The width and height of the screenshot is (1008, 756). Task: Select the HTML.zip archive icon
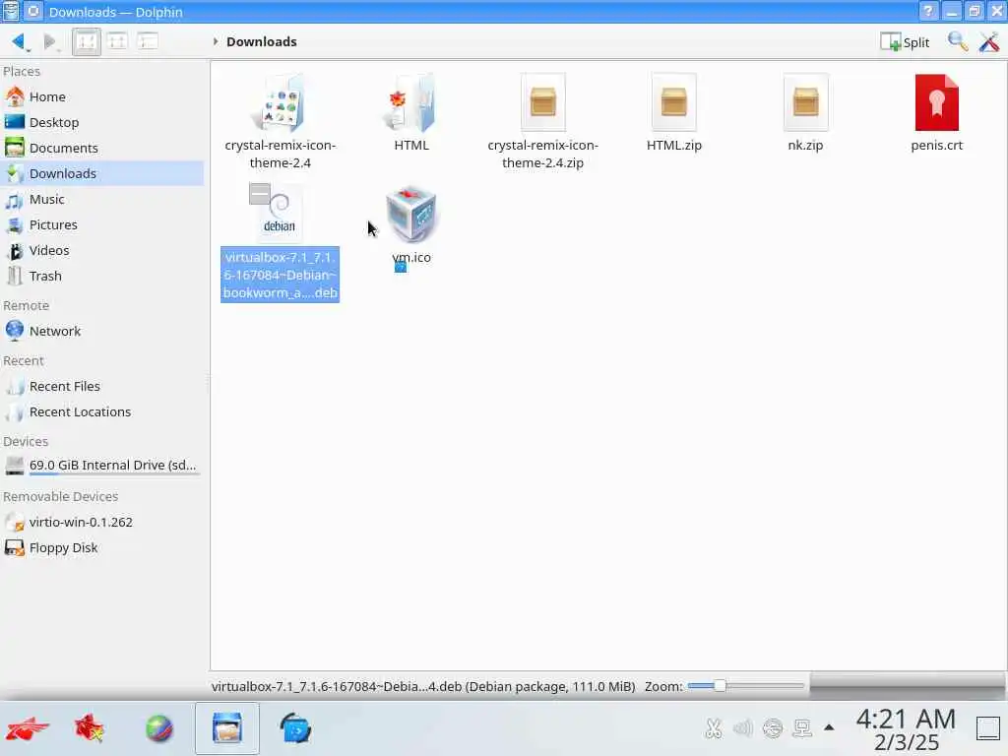(674, 102)
